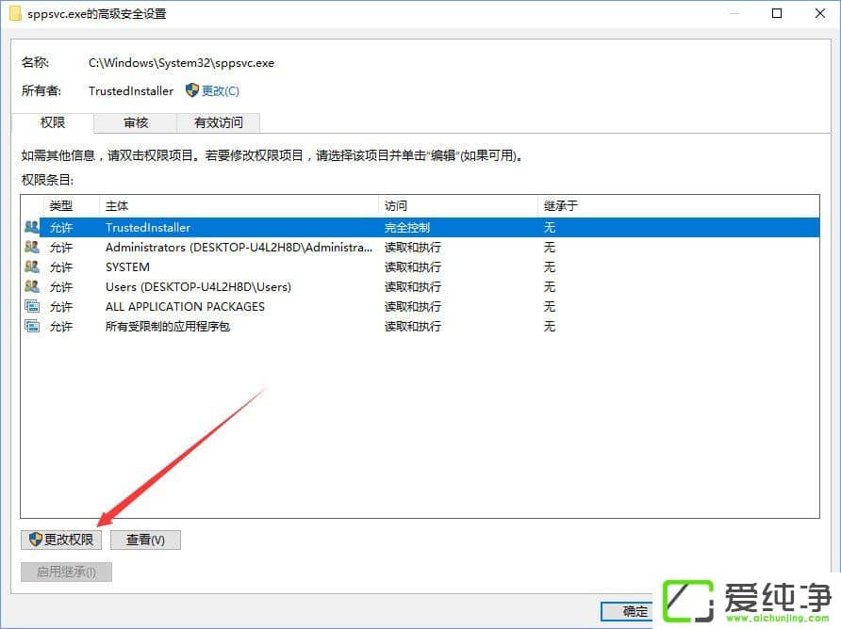
Task: Click the 查看(V) button
Action: click(x=145, y=539)
